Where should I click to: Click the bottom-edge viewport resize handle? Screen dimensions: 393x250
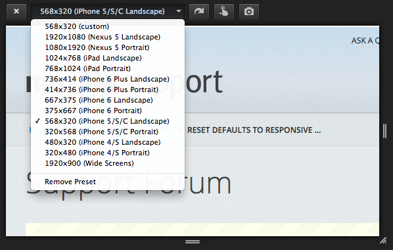[x=193, y=241]
